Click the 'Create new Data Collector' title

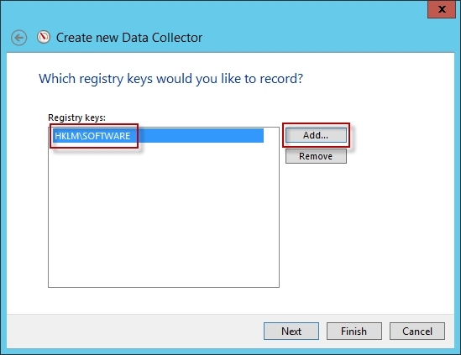point(129,38)
